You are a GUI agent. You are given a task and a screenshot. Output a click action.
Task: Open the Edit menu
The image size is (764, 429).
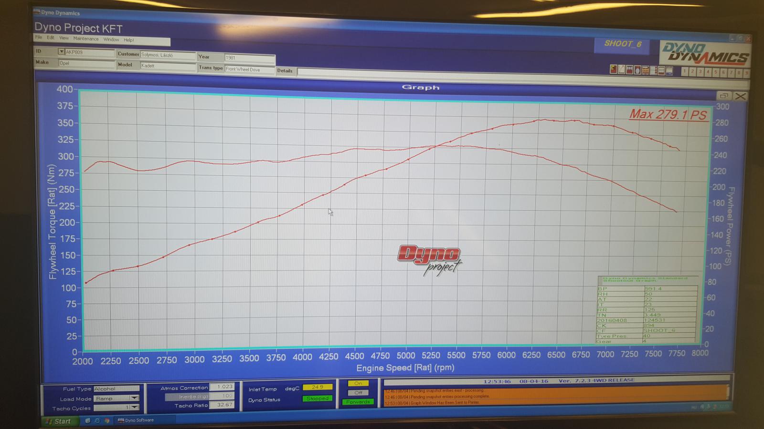coord(50,38)
